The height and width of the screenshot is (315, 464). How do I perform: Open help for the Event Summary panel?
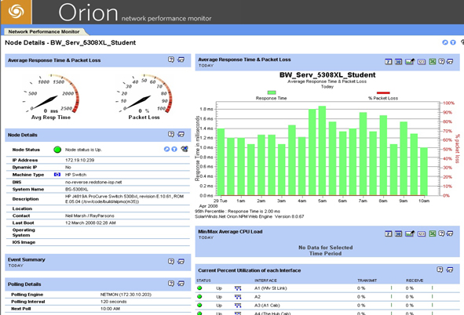[x=171, y=261]
